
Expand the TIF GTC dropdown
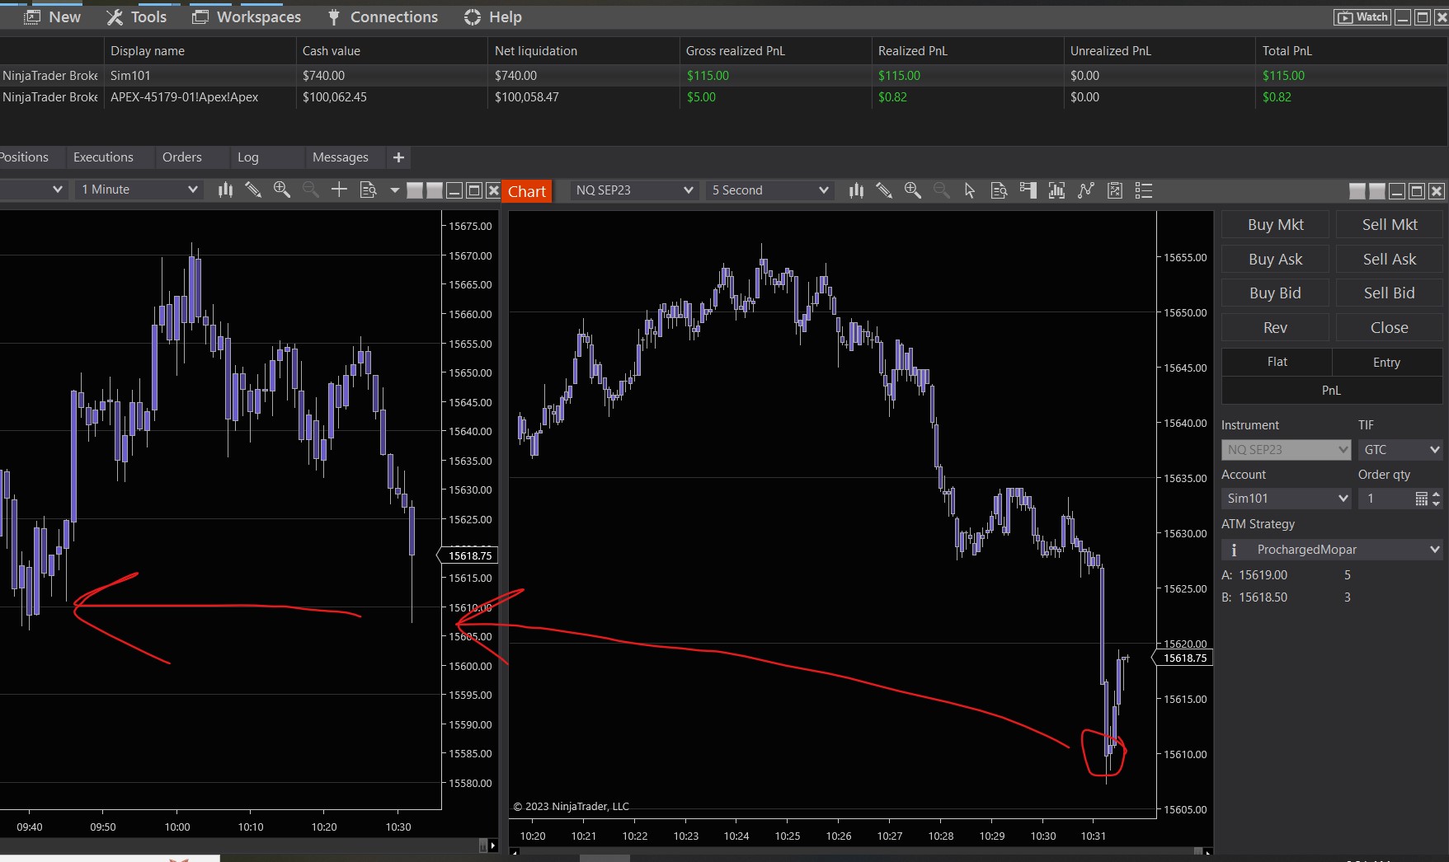[x=1434, y=450]
